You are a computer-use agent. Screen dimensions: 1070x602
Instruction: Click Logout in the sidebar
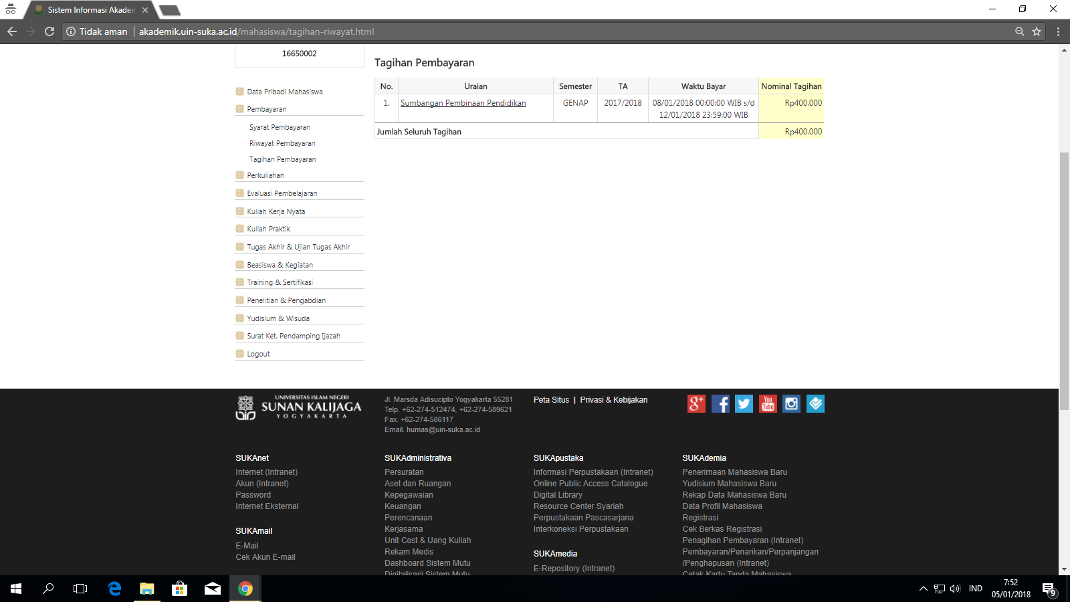(258, 354)
